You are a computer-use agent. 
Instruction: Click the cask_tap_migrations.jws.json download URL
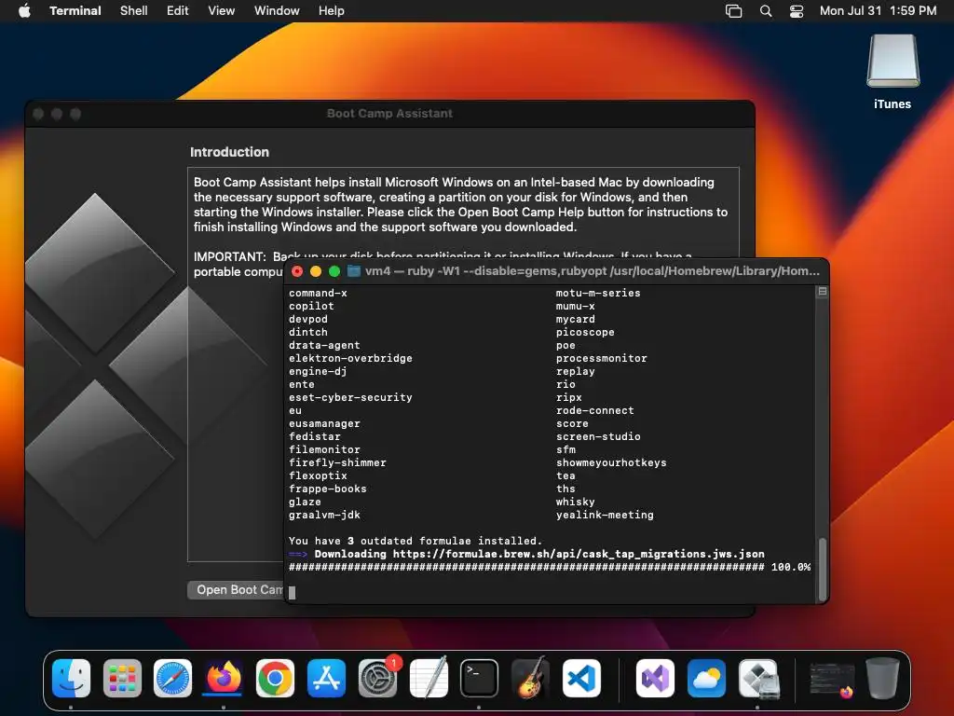(x=579, y=554)
